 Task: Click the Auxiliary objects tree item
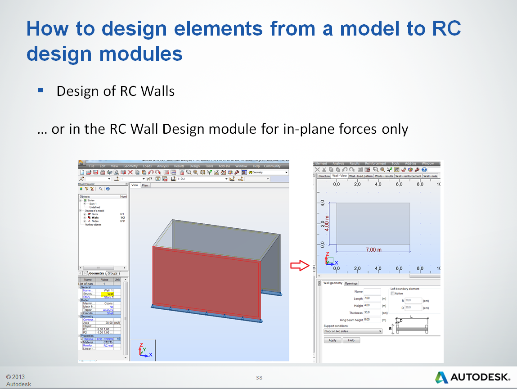93,225
